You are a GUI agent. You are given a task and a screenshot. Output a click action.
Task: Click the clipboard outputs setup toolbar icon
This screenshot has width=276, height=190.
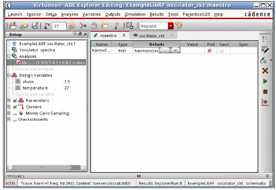[94, 26]
